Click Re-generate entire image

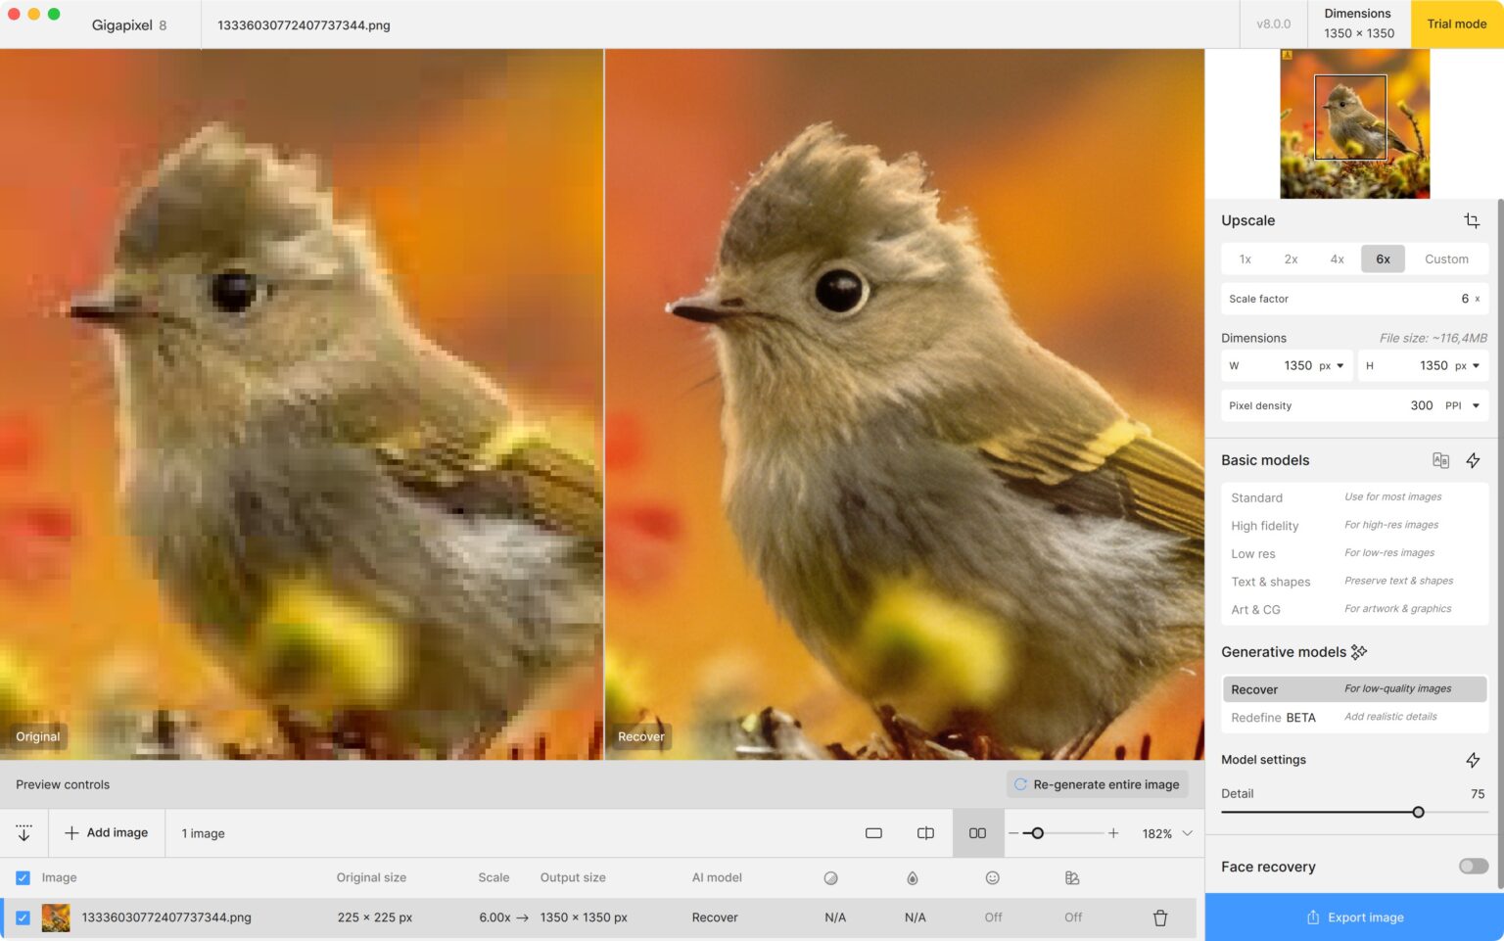click(1097, 783)
